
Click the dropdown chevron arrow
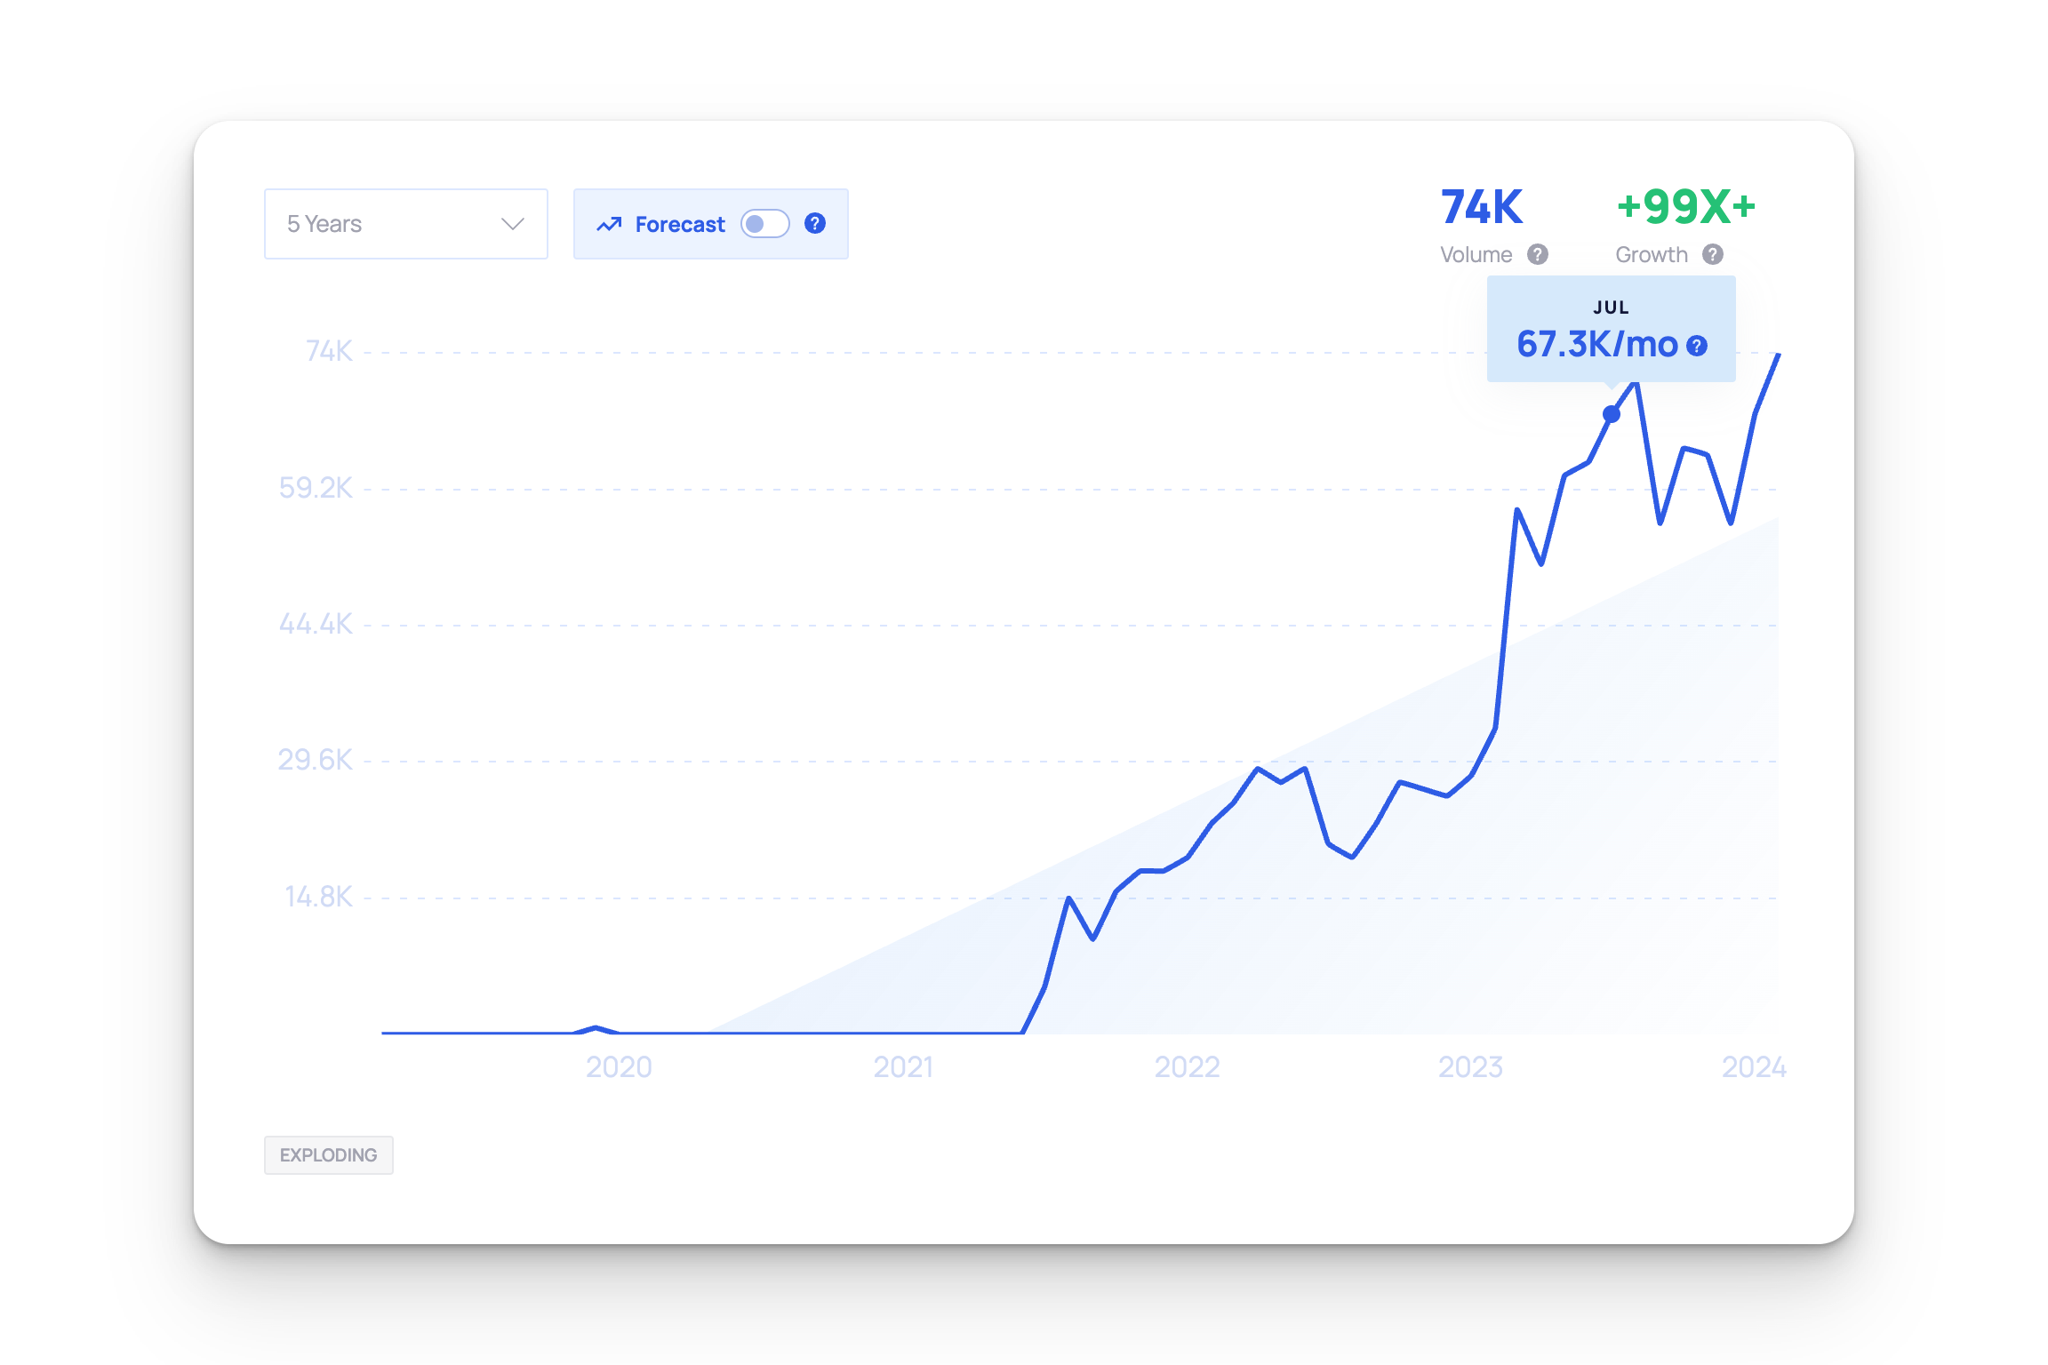tap(513, 224)
